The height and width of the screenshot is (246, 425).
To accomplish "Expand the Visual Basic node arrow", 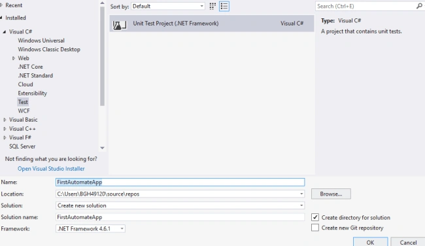I will tap(5, 120).
